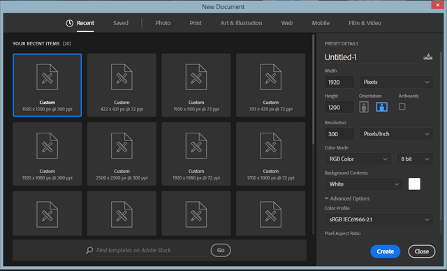Screen dimensions: 447x271
Task: Click the Find templates on Adobe Stock field
Action: (x=152, y=250)
